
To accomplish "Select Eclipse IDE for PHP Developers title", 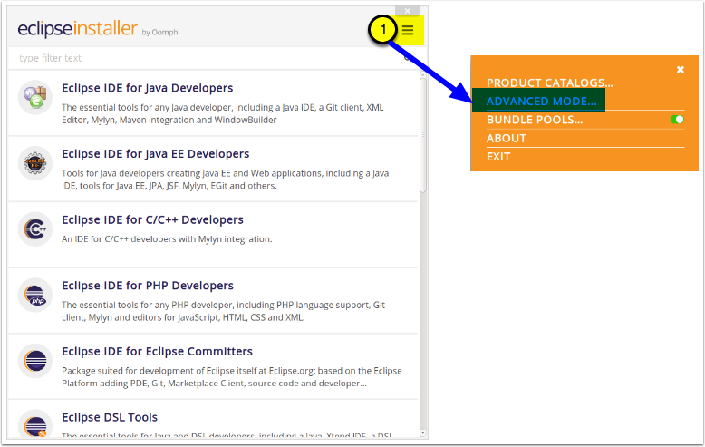I will point(148,286).
